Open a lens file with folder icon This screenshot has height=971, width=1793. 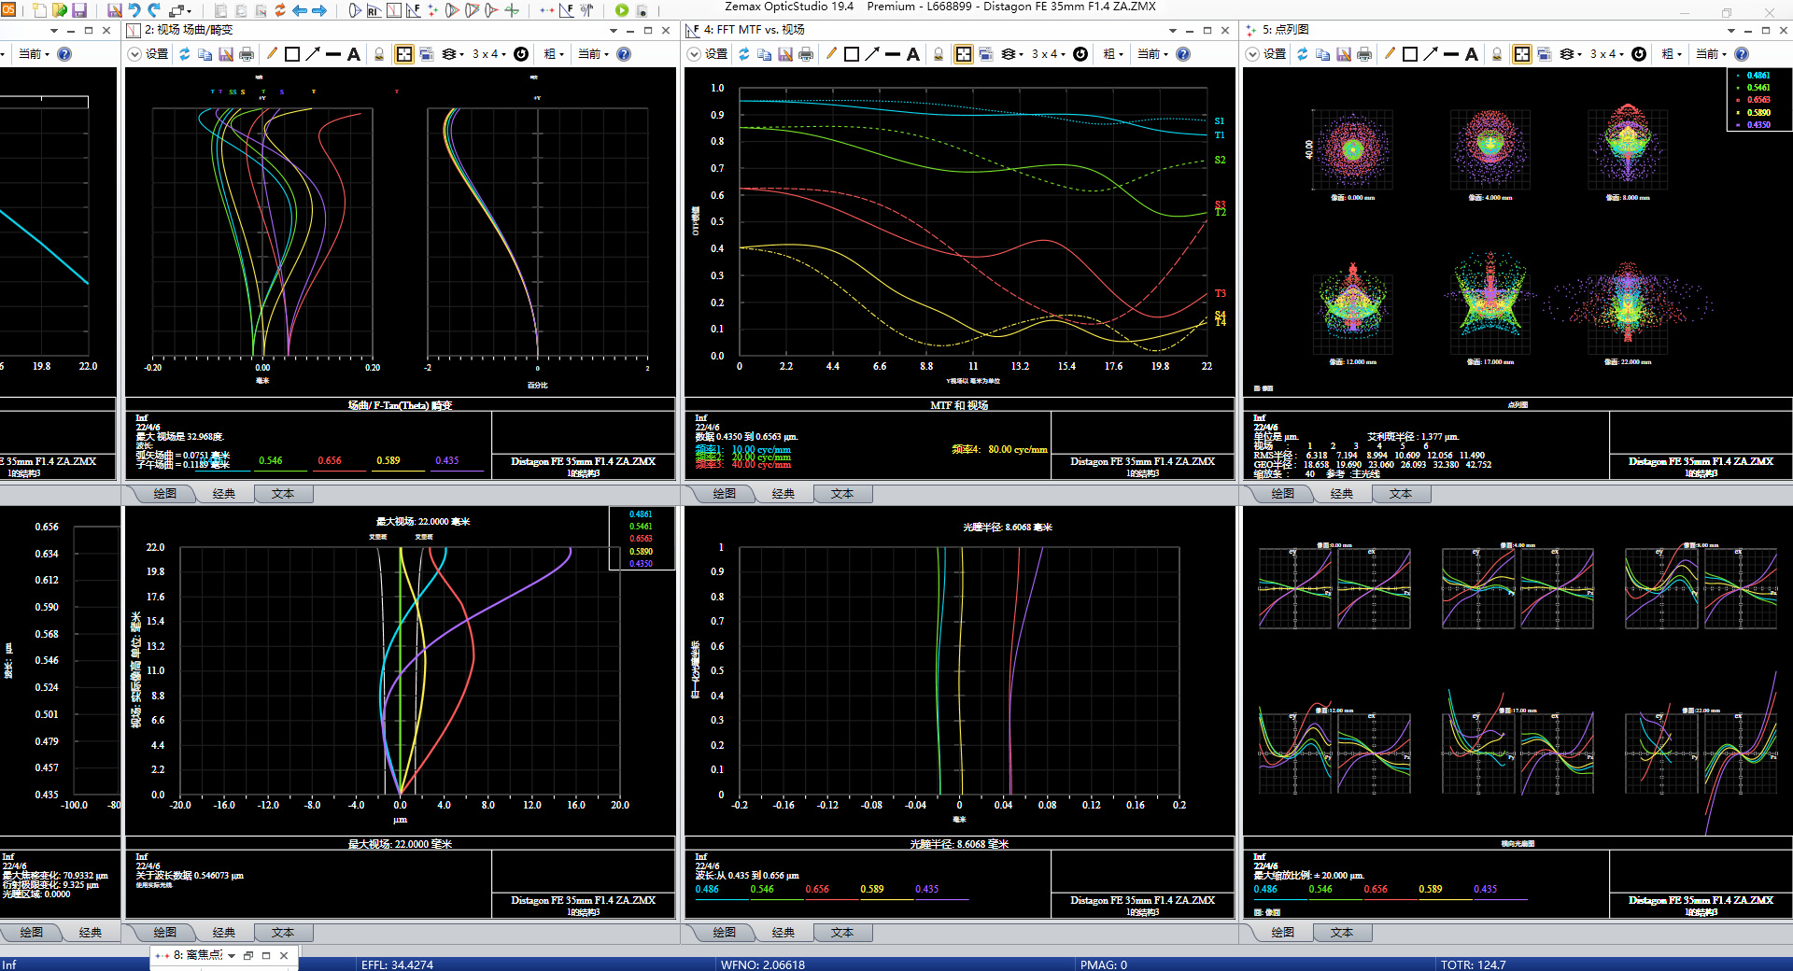pos(60,10)
